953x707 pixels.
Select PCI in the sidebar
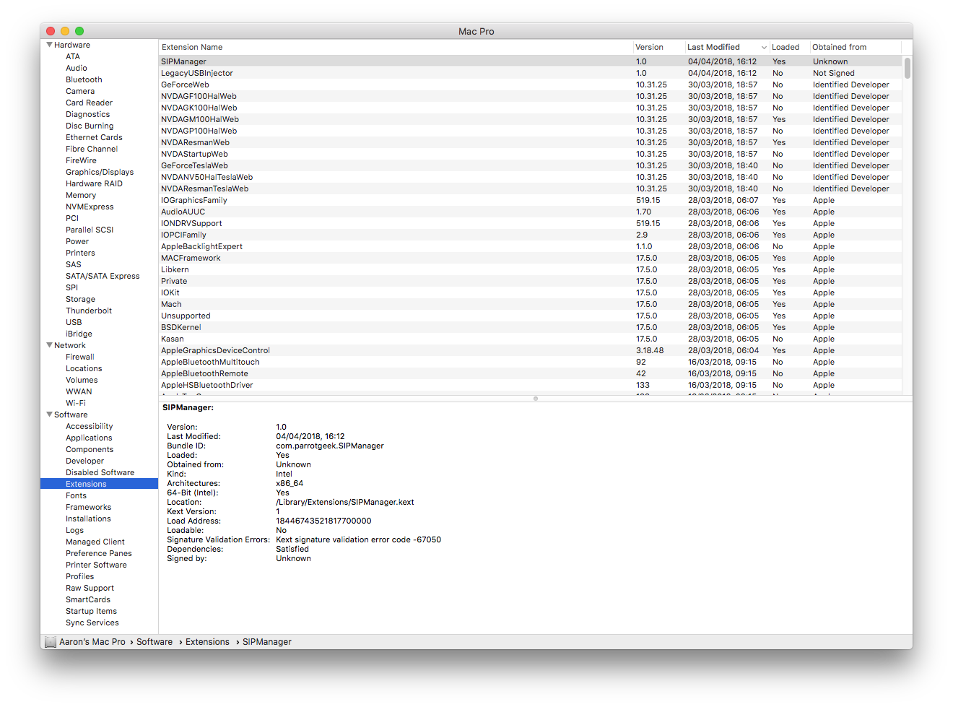[x=72, y=218]
